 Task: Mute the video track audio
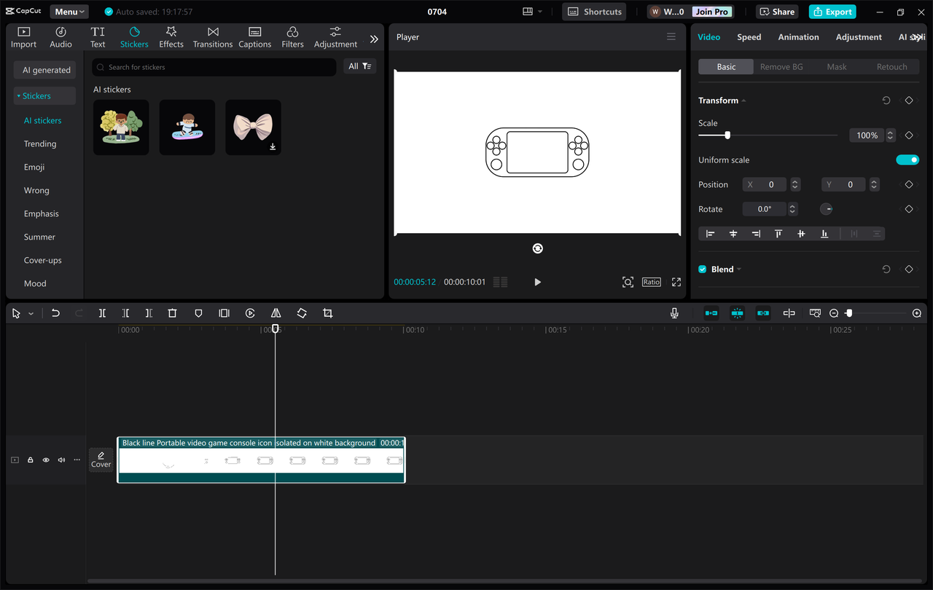tap(61, 460)
